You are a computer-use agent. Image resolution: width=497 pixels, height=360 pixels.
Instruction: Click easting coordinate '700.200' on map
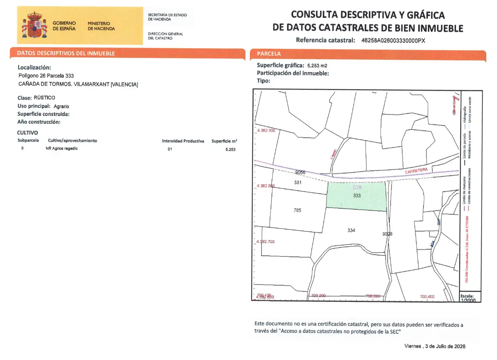pyautogui.click(x=318, y=296)
